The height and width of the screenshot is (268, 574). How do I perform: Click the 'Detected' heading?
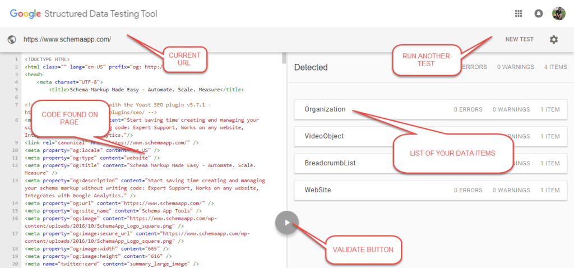311,67
